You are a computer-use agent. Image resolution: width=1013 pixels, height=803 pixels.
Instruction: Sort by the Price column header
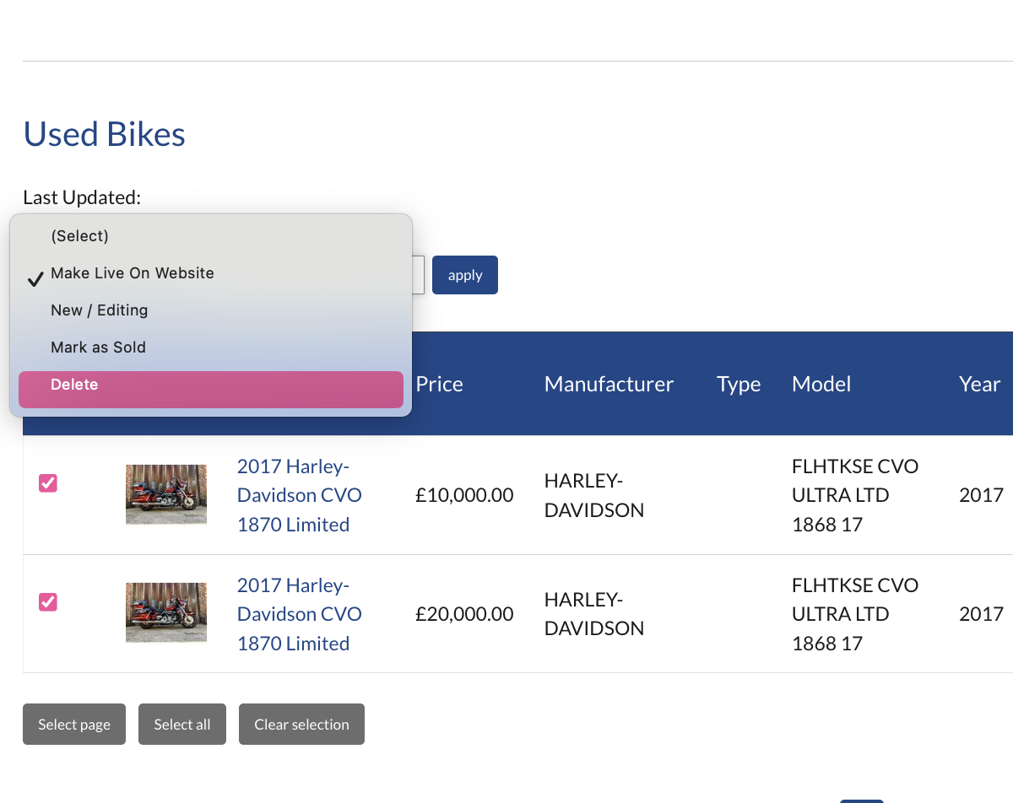click(x=439, y=385)
